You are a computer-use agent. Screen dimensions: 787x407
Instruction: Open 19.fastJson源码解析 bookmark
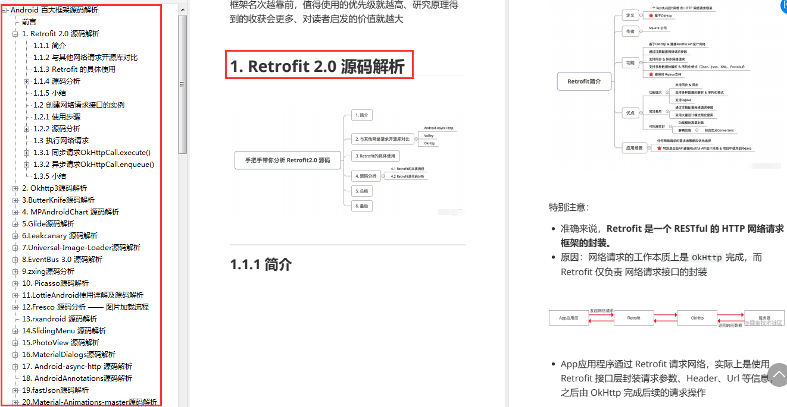tap(55, 390)
